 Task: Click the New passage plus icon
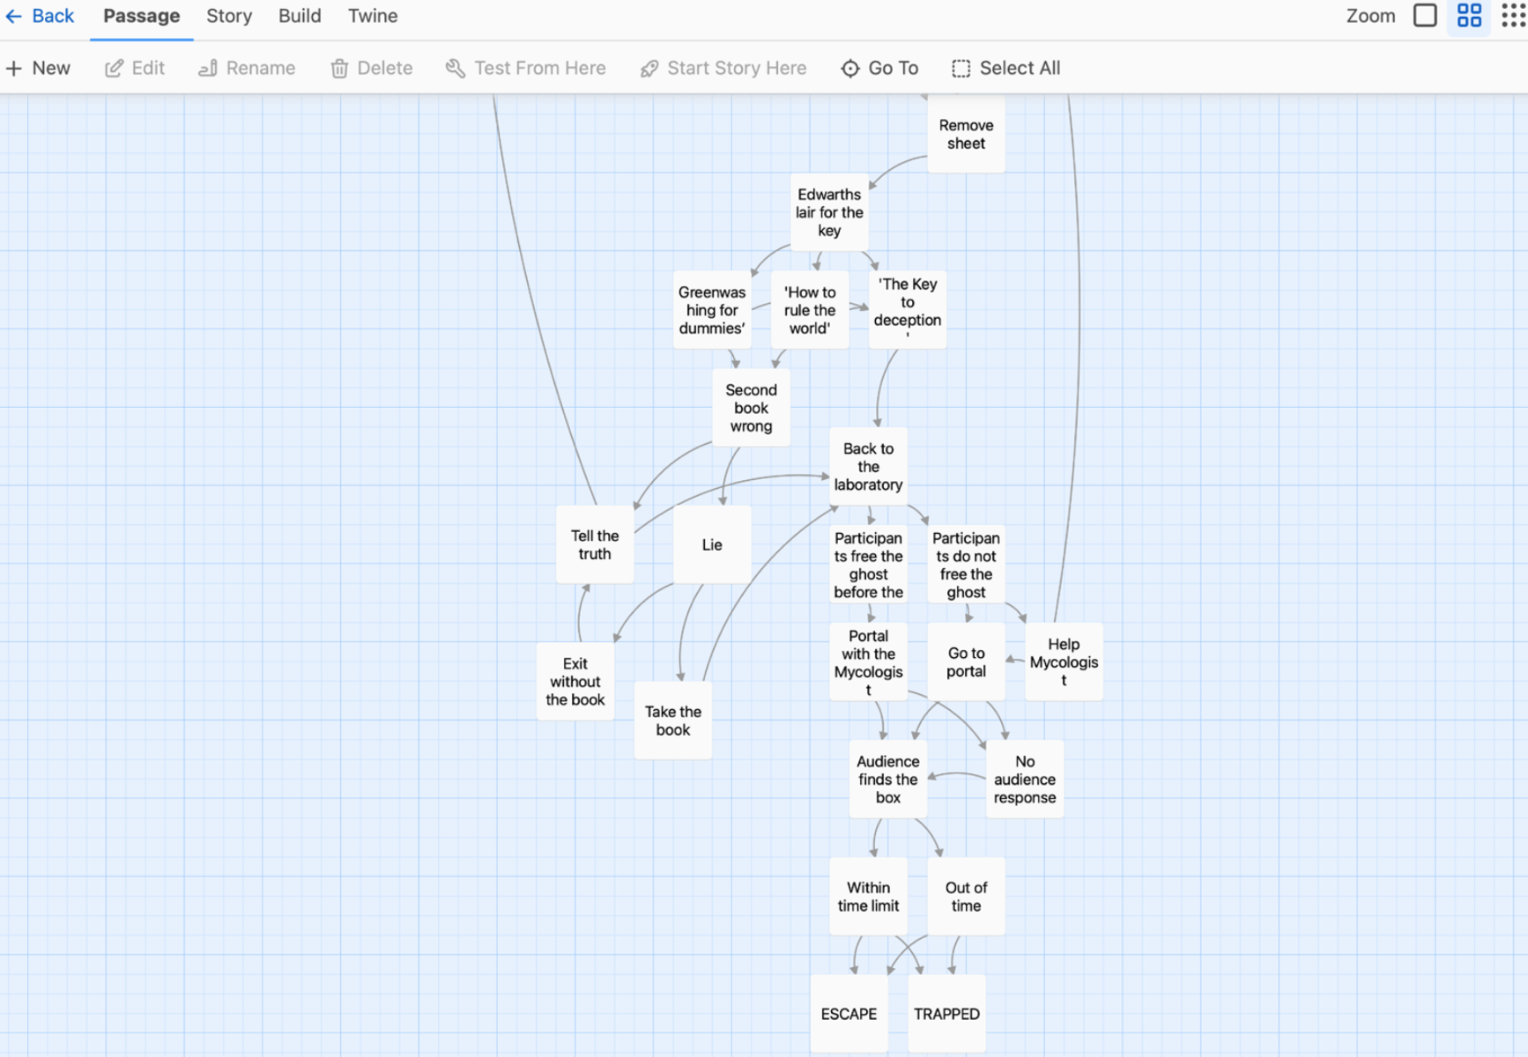[x=14, y=68]
